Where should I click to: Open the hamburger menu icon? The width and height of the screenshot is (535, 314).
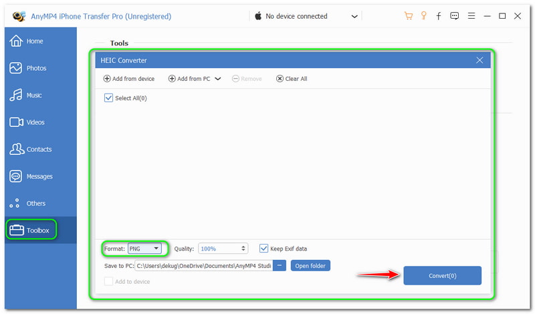click(471, 15)
